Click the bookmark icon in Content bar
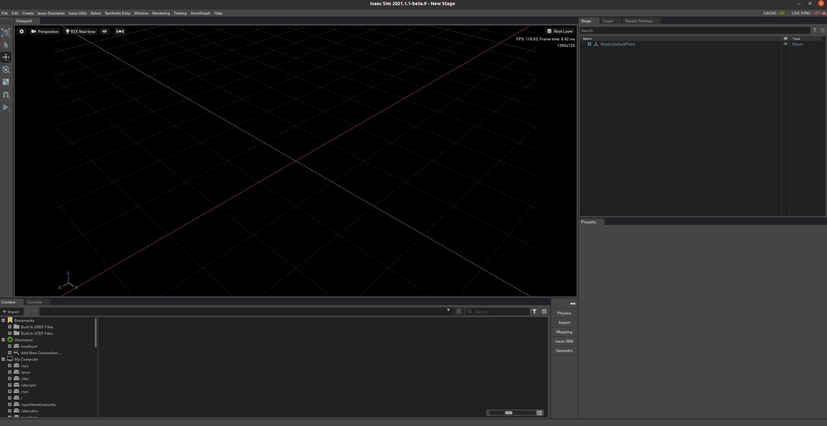Screen dimensions: 827x426 458,312
